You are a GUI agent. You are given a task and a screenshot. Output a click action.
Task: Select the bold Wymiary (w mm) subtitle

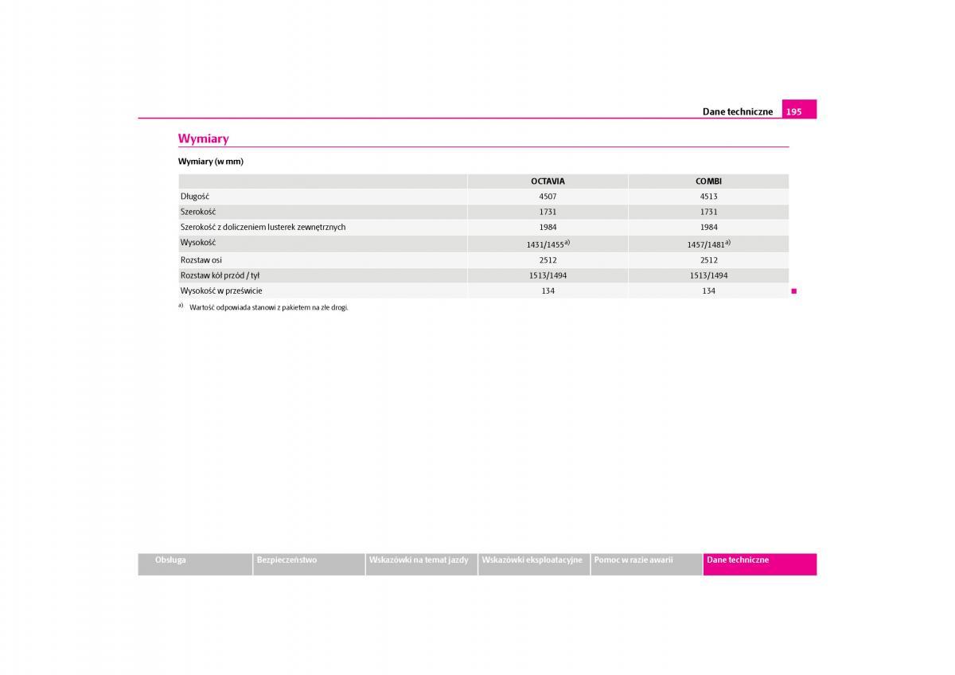coord(211,162)
